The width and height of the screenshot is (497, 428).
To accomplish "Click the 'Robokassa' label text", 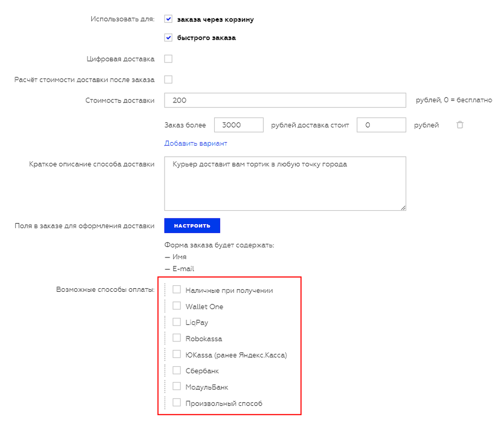I will point(204,339).
